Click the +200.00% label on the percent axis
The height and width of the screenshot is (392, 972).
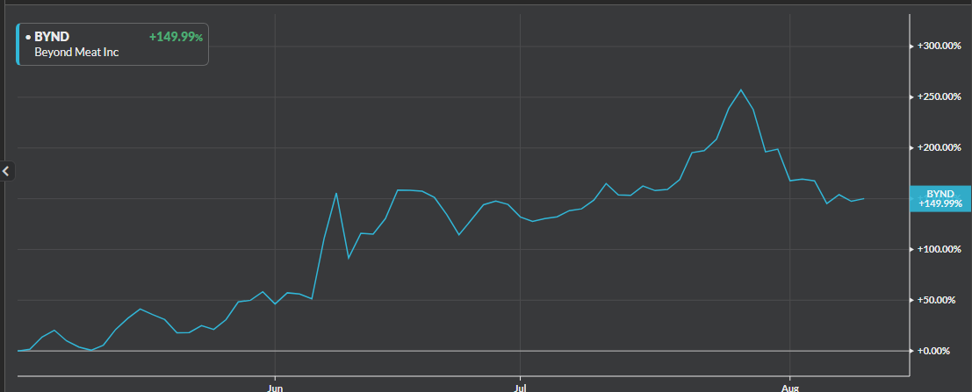pyautogui.click(x=939, y=147)
